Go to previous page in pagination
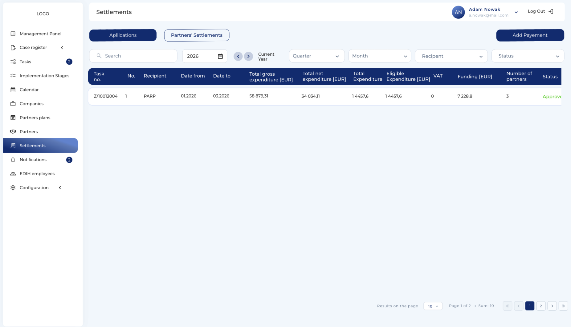Screen dimensions: 571x327 point(519,306)
